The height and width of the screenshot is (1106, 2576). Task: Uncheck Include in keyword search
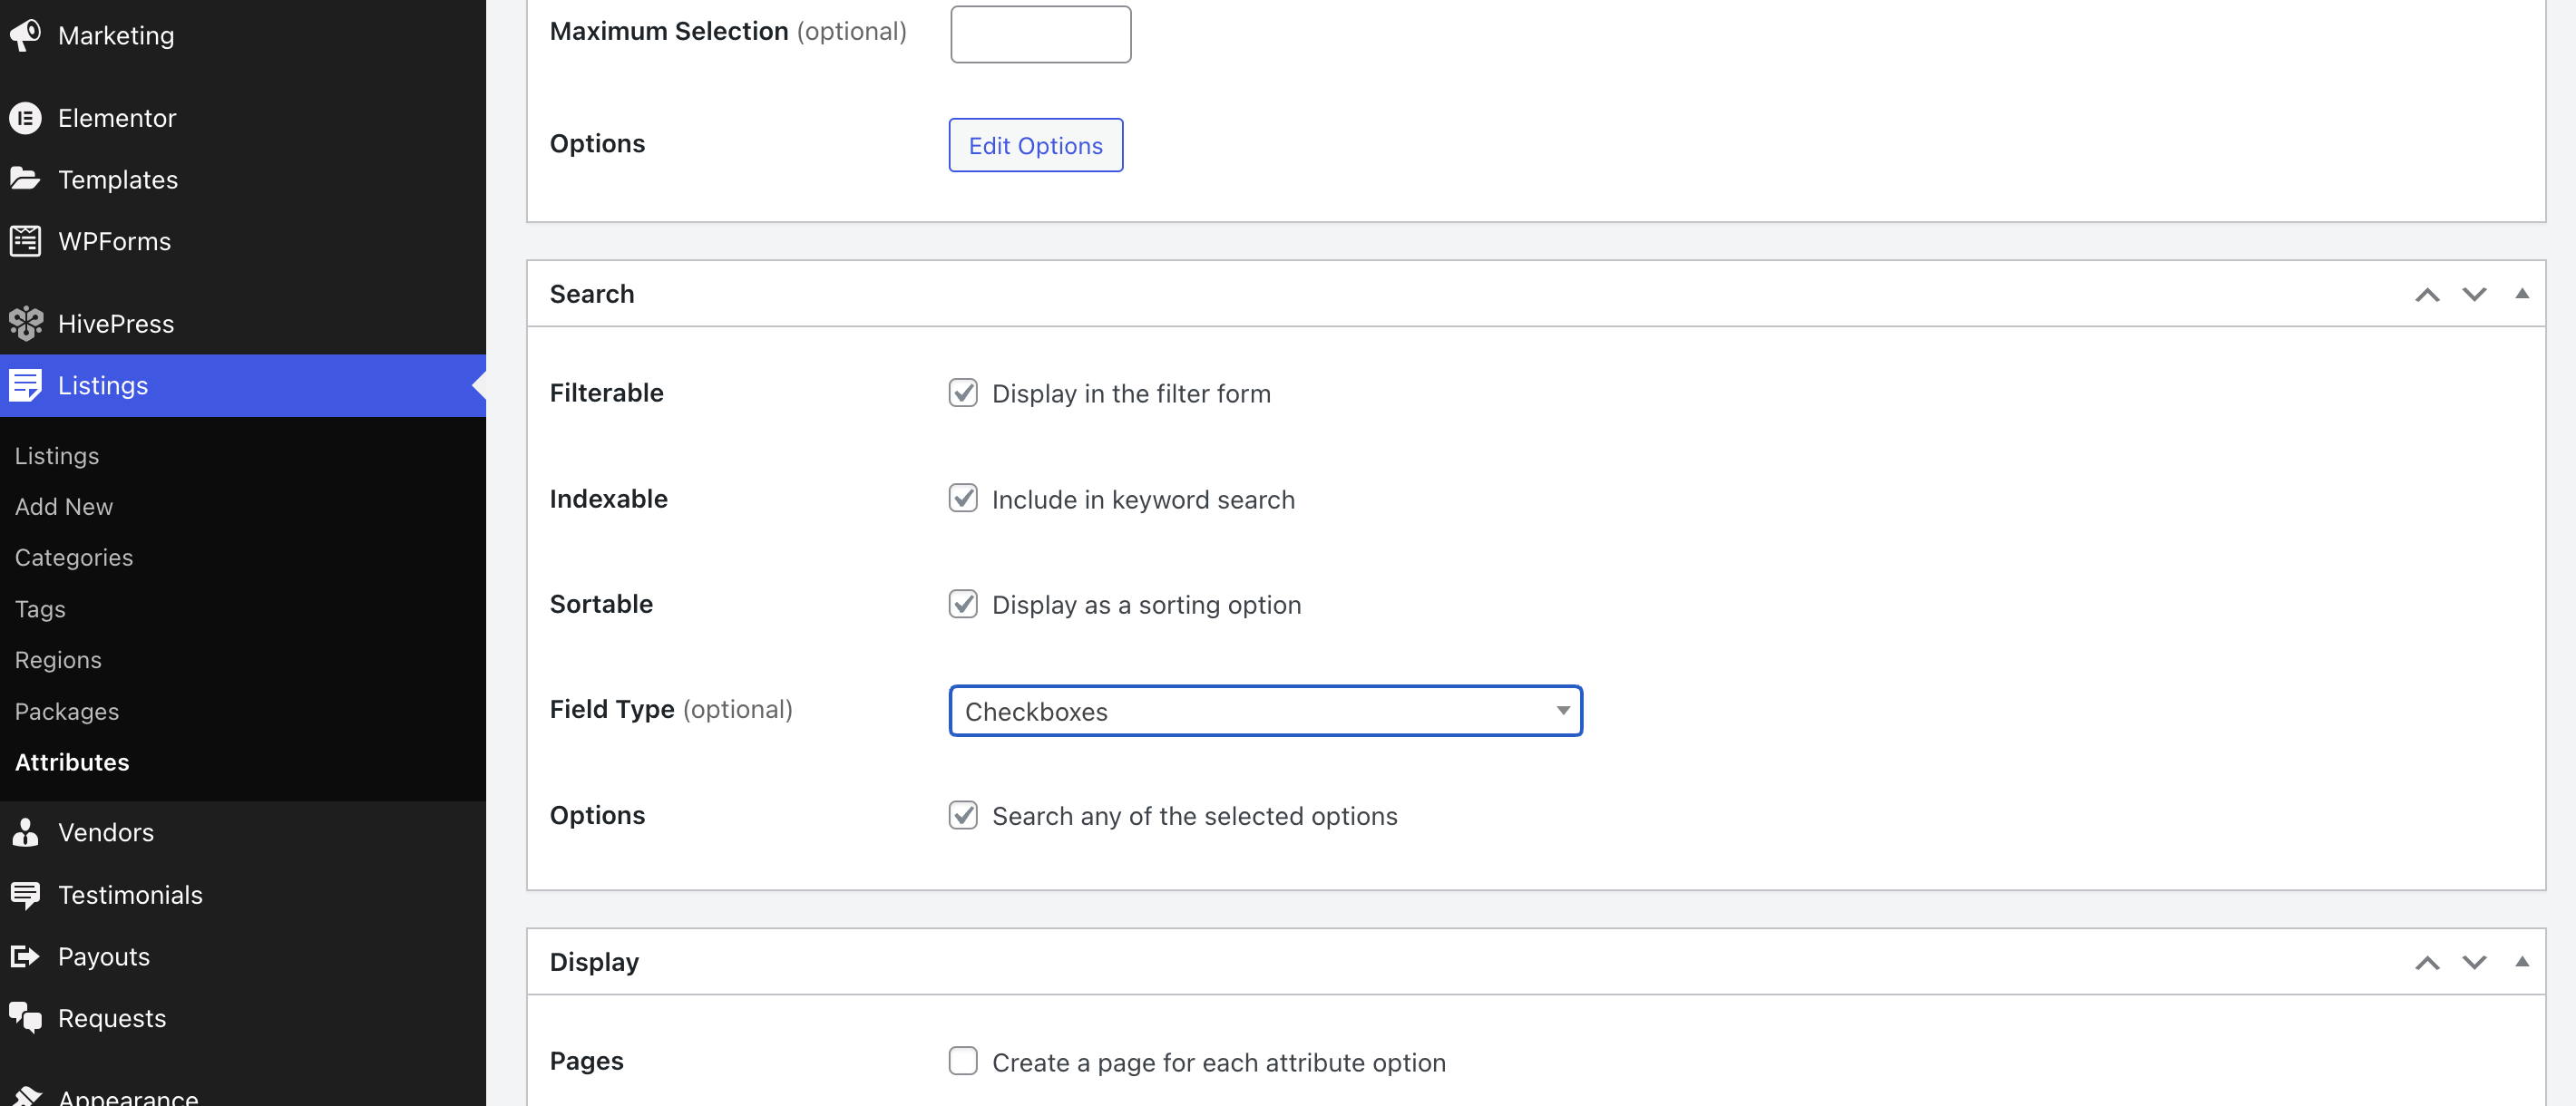click(963, 499)
